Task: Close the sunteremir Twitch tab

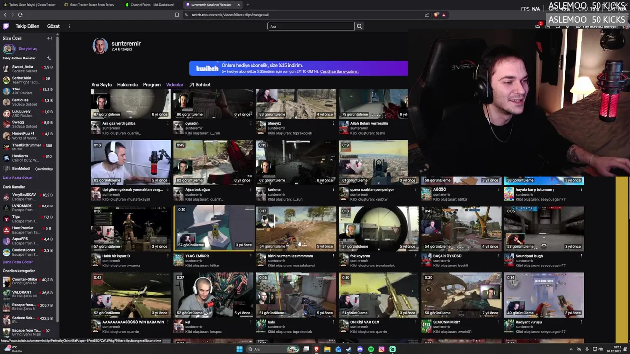Action: (239, 5)
